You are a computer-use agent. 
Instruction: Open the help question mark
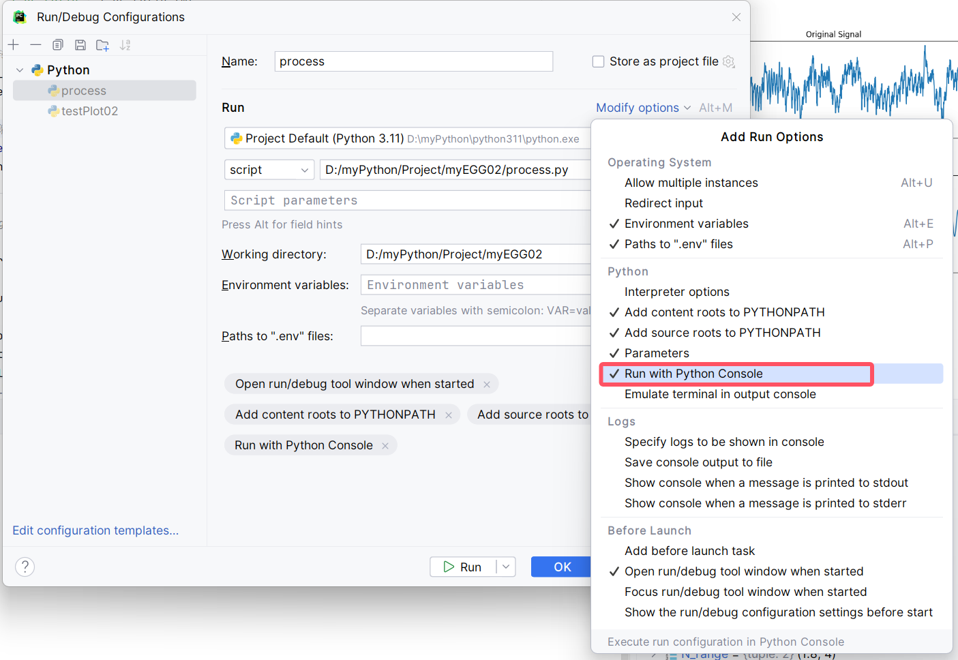point(25,567)
